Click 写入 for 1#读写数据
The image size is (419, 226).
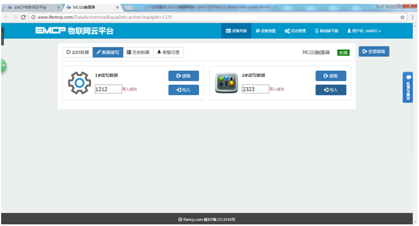click(x=184, y=90)
